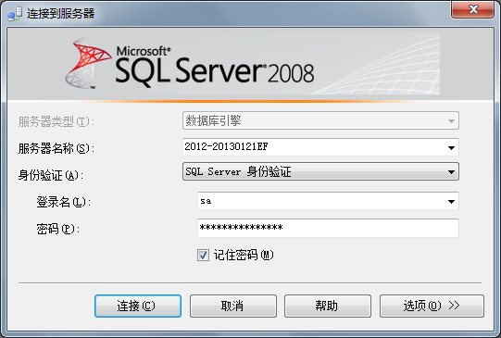Focus the 密码 password input field

click(x=328, y=228)
